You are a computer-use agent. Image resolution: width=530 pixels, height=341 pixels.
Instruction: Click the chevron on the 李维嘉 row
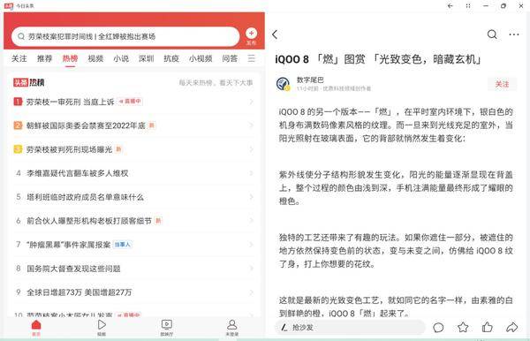point(251,173)
